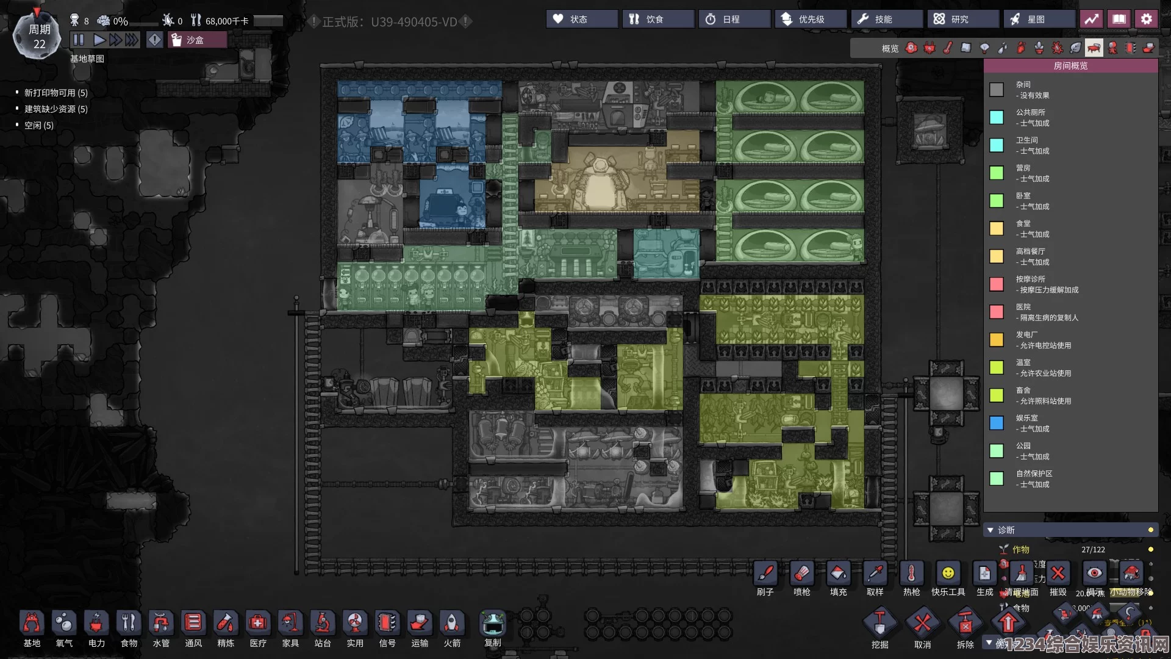Select the Light overlay bulb icon
1171x659 pixels.
tap(984, 48)
